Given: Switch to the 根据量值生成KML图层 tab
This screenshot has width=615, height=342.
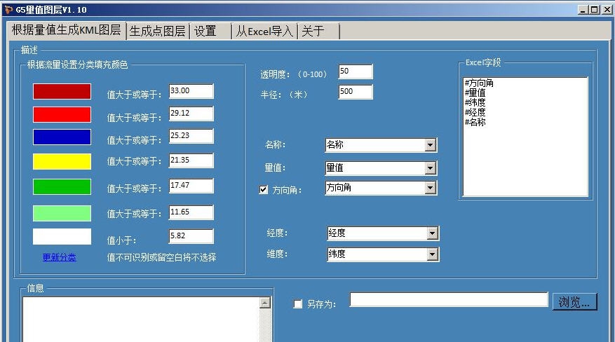Looking at the screenshot, I should 67,29.
